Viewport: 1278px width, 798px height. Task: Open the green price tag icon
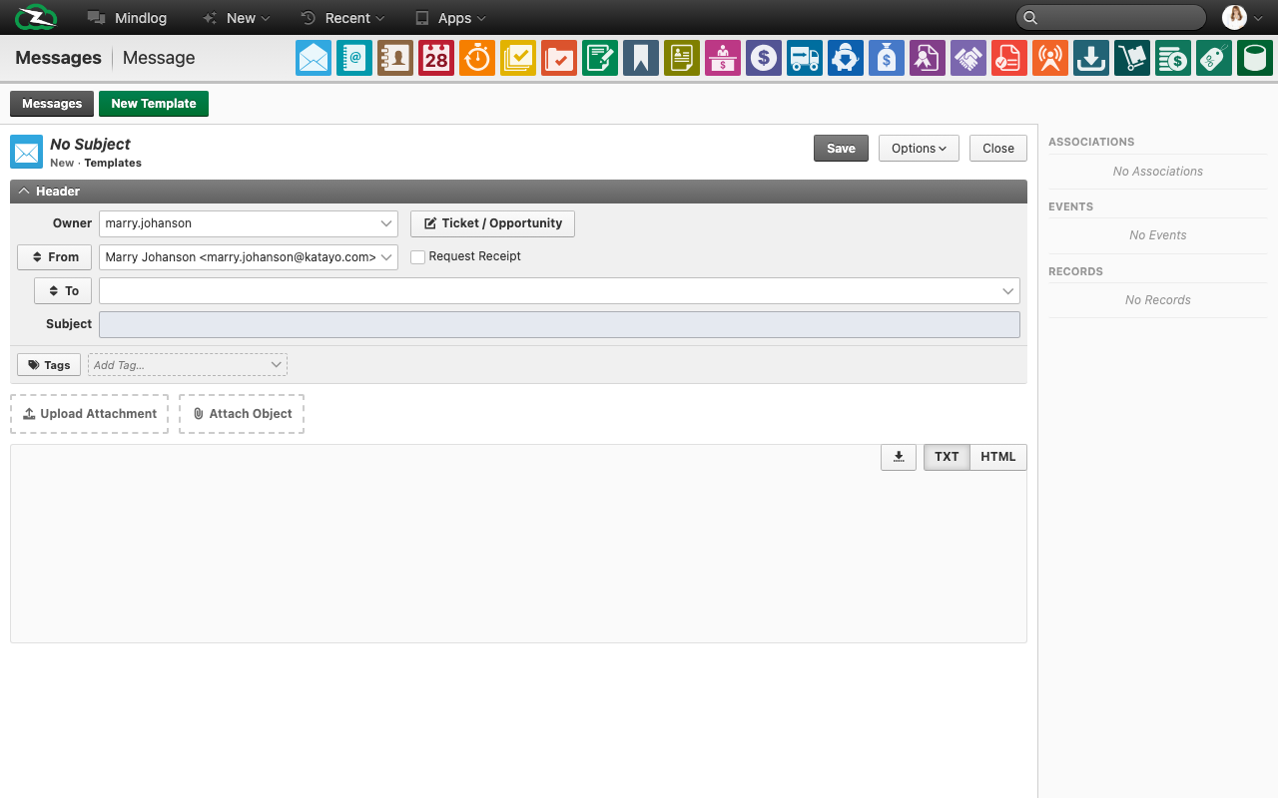pyautogui.click(x=1214, y=58)
